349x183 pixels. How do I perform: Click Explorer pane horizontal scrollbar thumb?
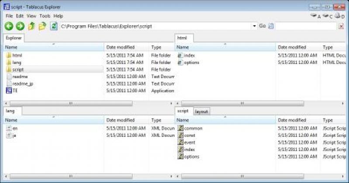[x=71, y=103]
